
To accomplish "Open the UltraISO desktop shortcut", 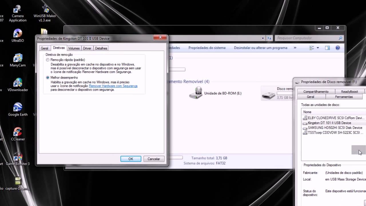I will coord(18,36).
